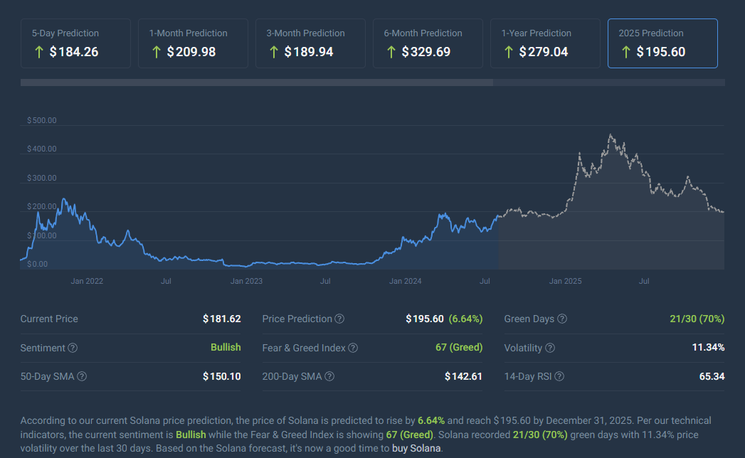Image resolution: width=745 pixels, height=458 pixels.
Task: Click the Current Price value $181.62
Action: (221, 319)
